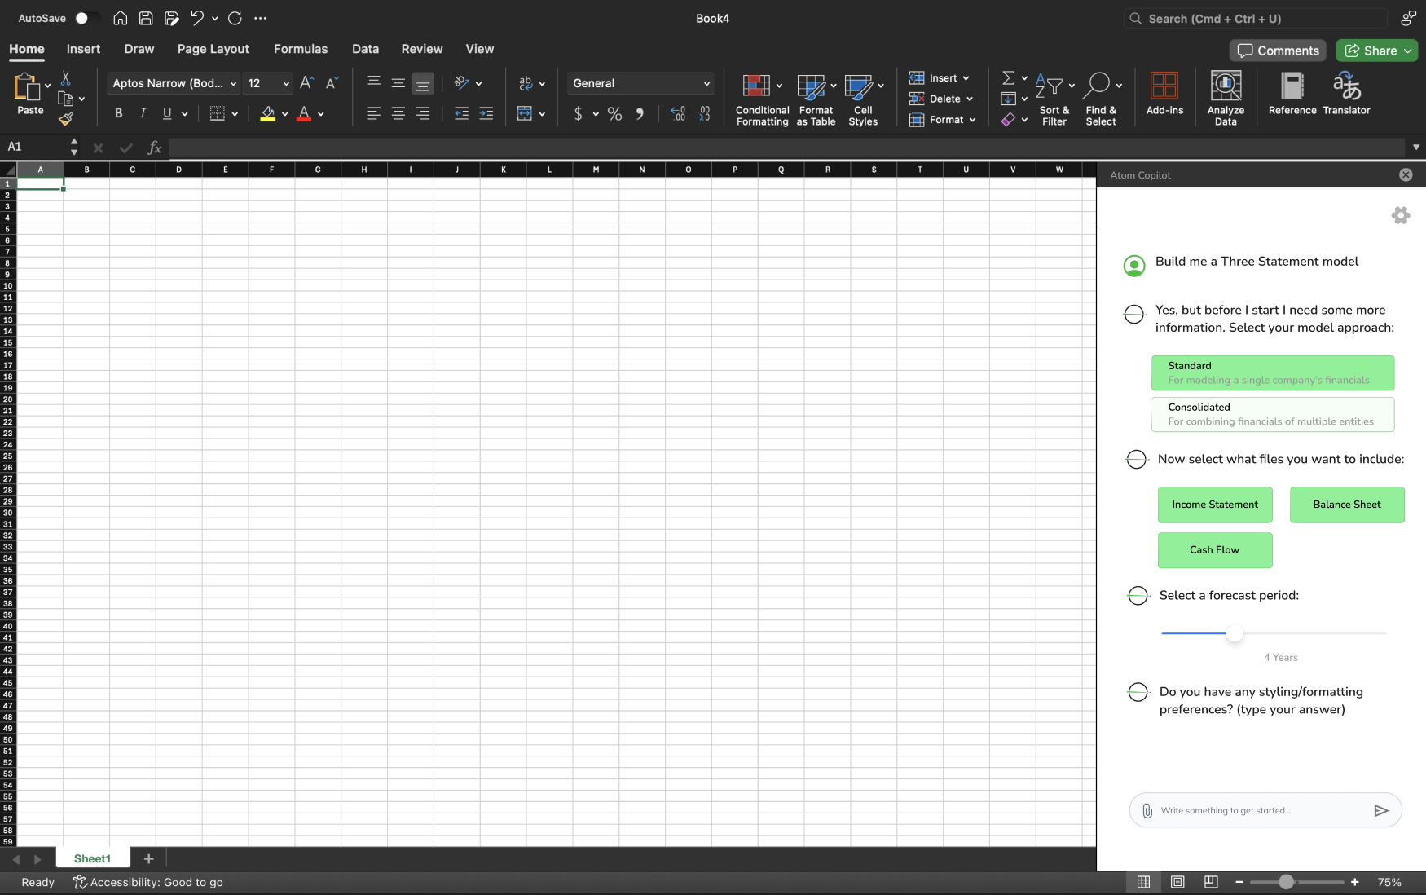Screen dimensions: 1426x895
Task: Toggle the Cash Flow file option
Action: [x=1215, y=550]
